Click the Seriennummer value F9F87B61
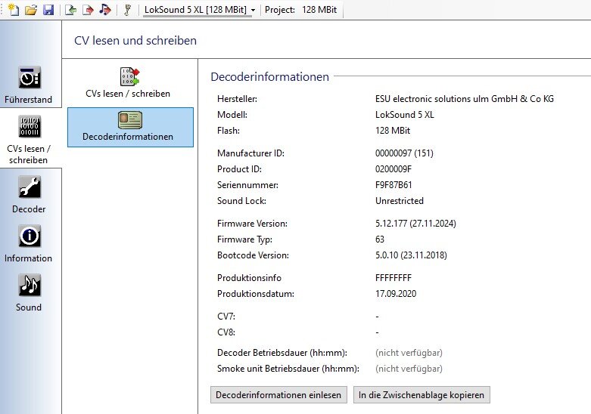The width and height of the screenshot is (591, 414). [395, 185]
